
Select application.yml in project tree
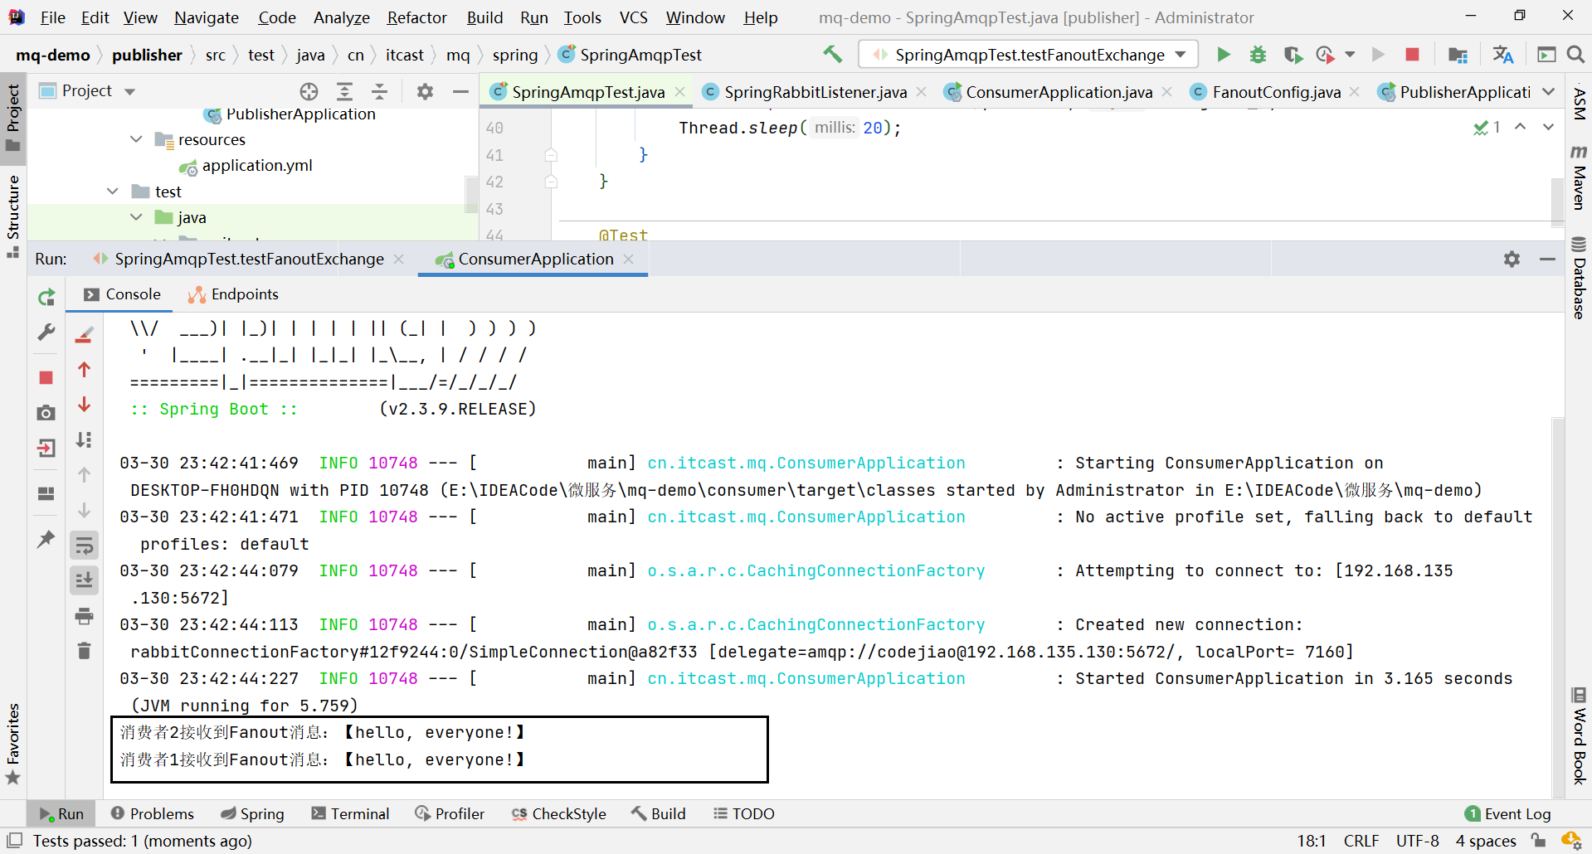pyautogui.click(x=257, y=166)
